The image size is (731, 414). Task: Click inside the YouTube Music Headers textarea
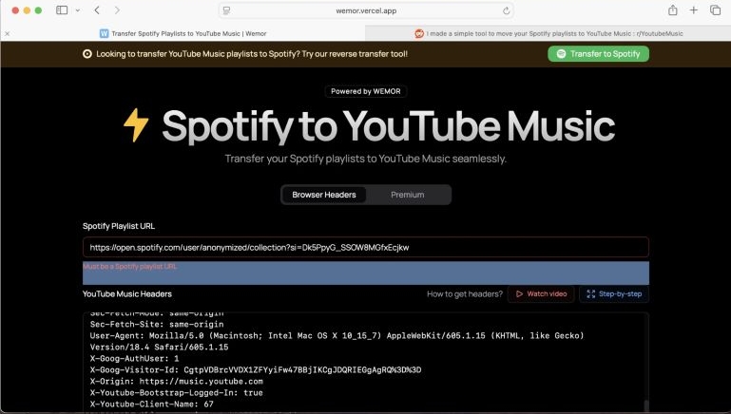click(x=366, y=363)
